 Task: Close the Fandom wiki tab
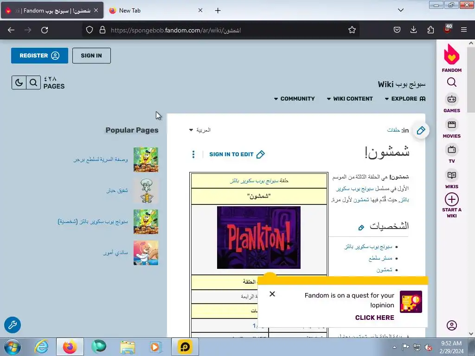click(96, 10)
